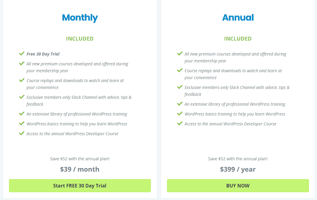Click Monthly checkmark beside extensive library item
Viewport: 317px width, 200px height.
coord(22,113)
